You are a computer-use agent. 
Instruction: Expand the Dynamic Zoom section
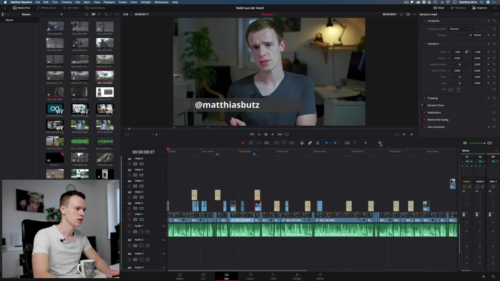click(435, 105)
